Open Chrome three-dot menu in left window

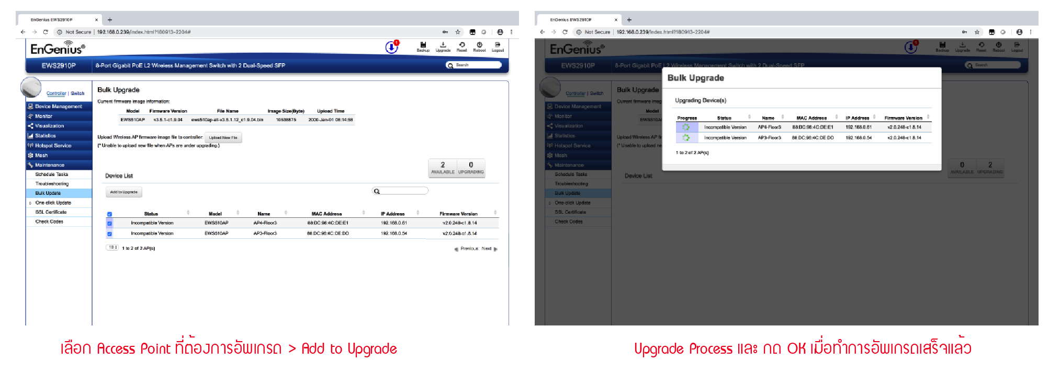[x=511, y=32]
